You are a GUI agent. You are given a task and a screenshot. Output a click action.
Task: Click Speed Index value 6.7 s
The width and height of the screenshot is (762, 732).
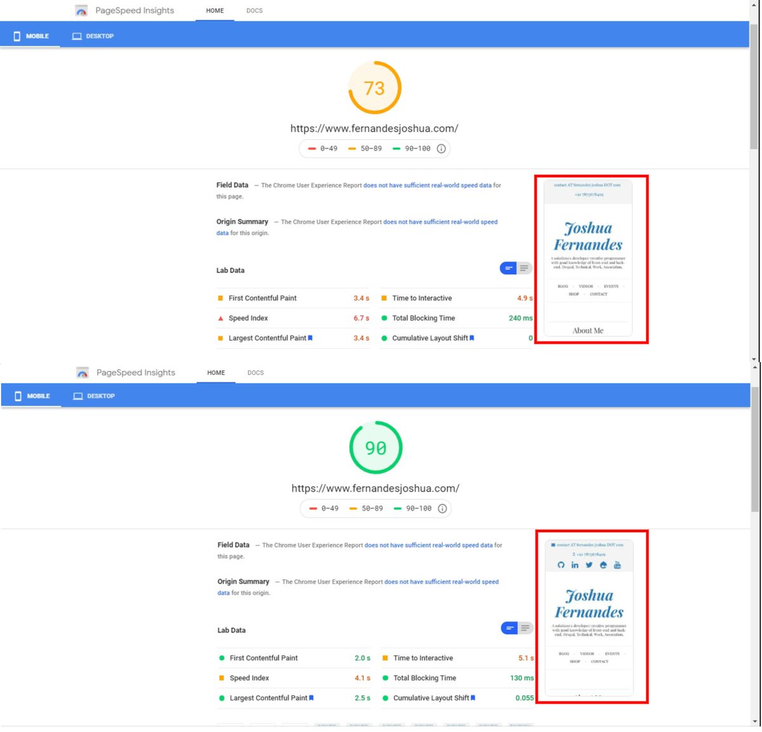click(361, 318)
